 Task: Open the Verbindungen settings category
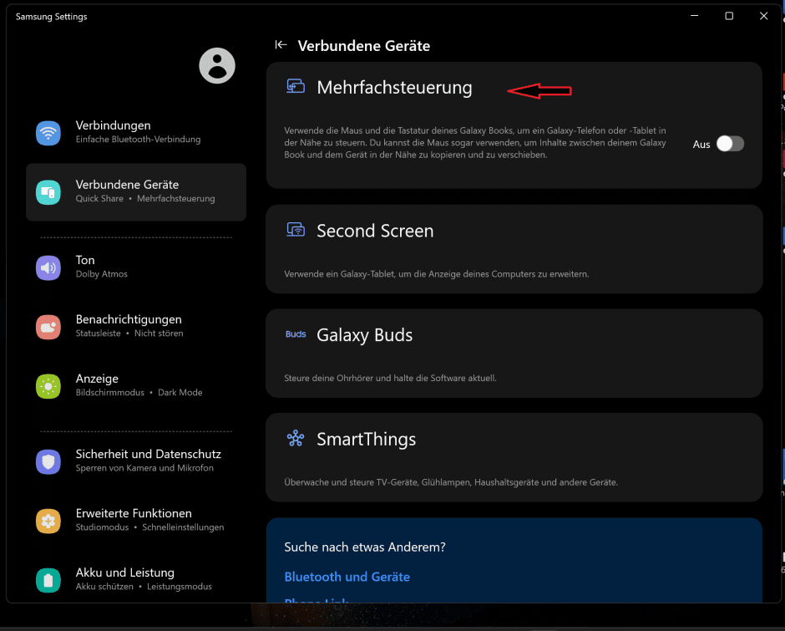[x=136, y=133]
